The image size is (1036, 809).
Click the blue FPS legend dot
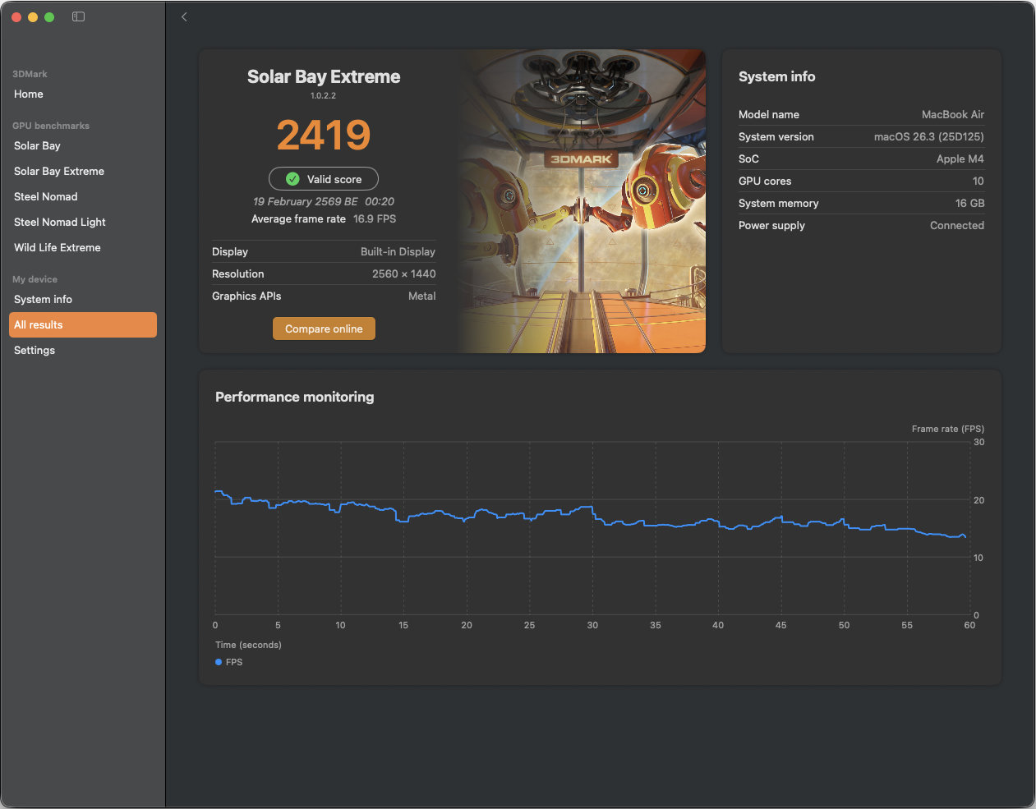click(x=219, y=662)
